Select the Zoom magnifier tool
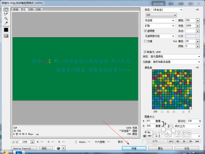The height and width of the screenshot is (154, 205). click(x=6, y=18)
